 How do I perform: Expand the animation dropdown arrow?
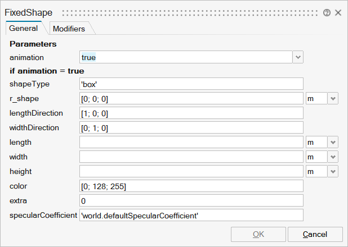298,57
